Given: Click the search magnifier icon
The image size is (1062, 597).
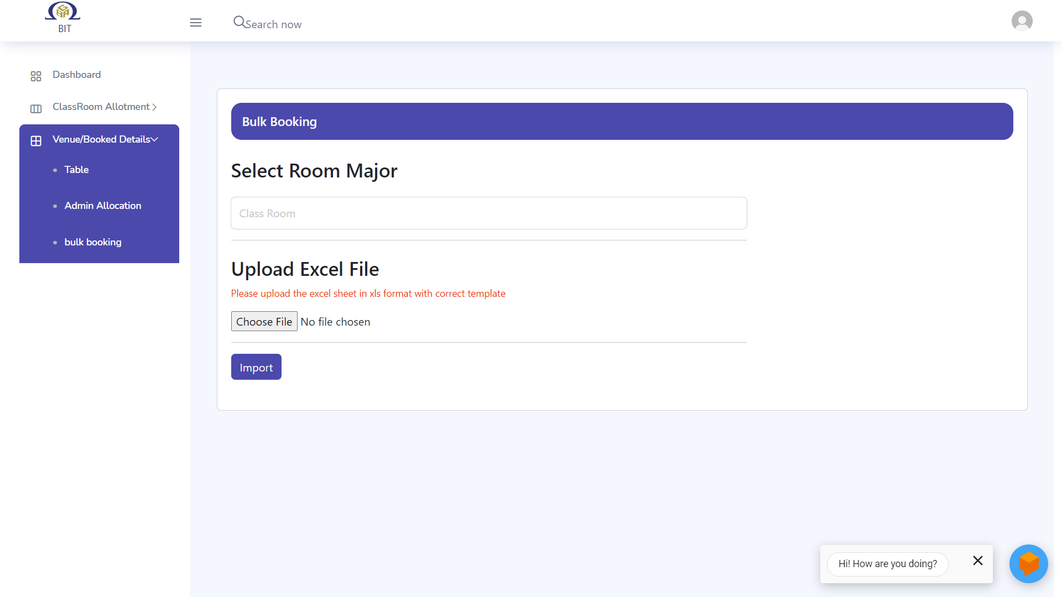Looking at the screenshot, I should (238, 22).
